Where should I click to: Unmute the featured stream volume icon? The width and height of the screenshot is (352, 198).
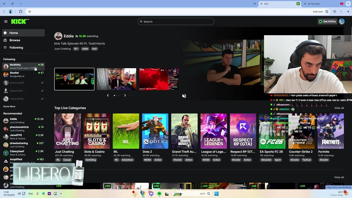pyautogui.click(x=184, y=96)
